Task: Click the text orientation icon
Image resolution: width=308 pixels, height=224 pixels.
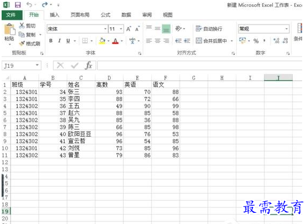Action: [179, 29]
